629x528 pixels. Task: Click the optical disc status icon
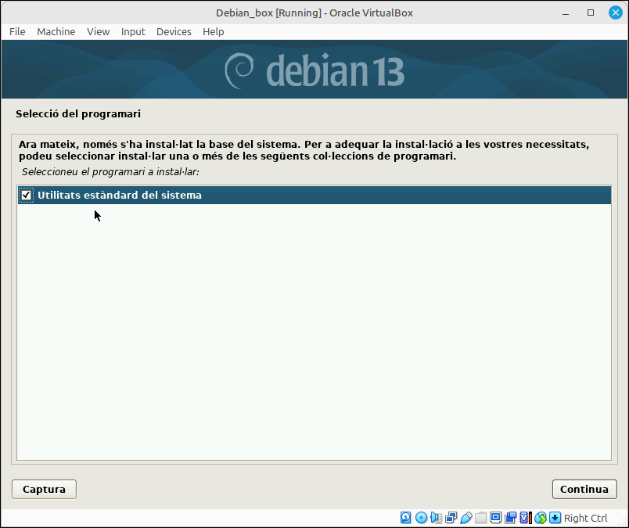pos(421,518)
